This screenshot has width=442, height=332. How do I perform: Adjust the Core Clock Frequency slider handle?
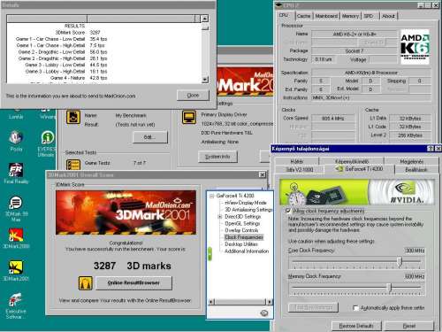click(x=400, y=261)
